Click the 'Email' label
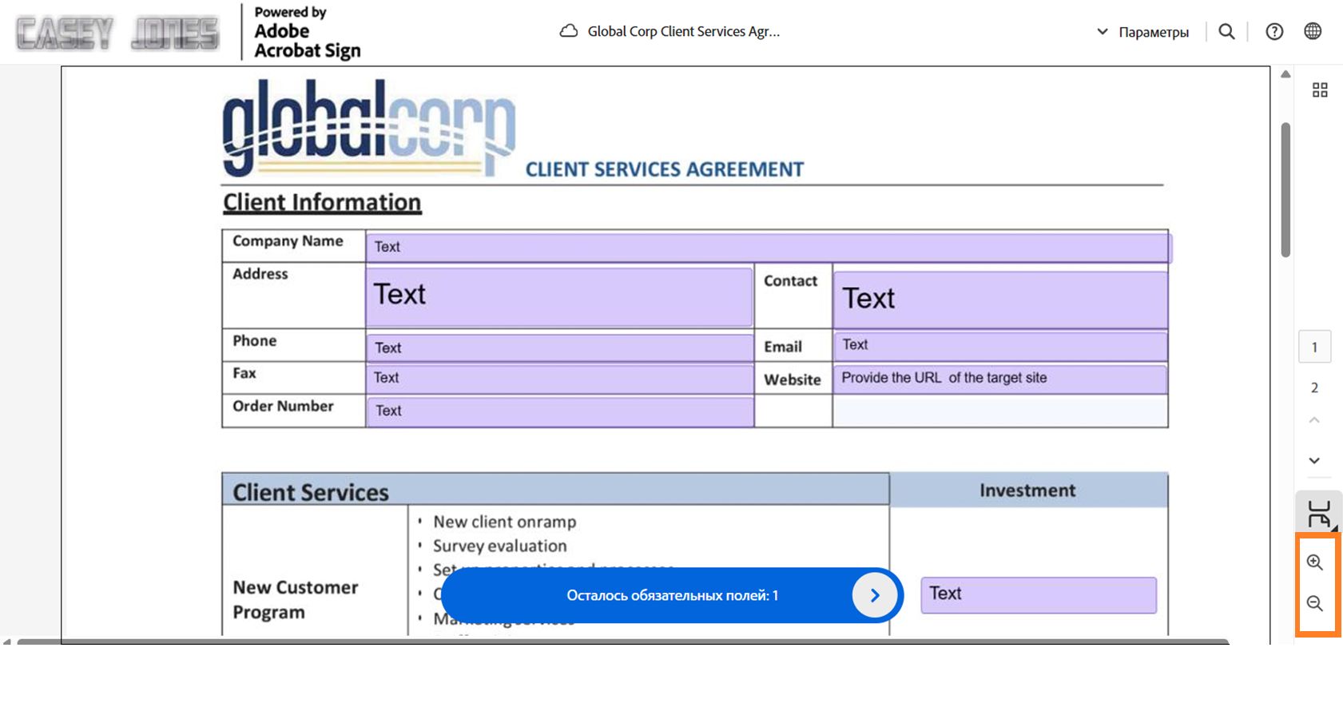This screenshot has width=1343, height=719. [783, 347]
